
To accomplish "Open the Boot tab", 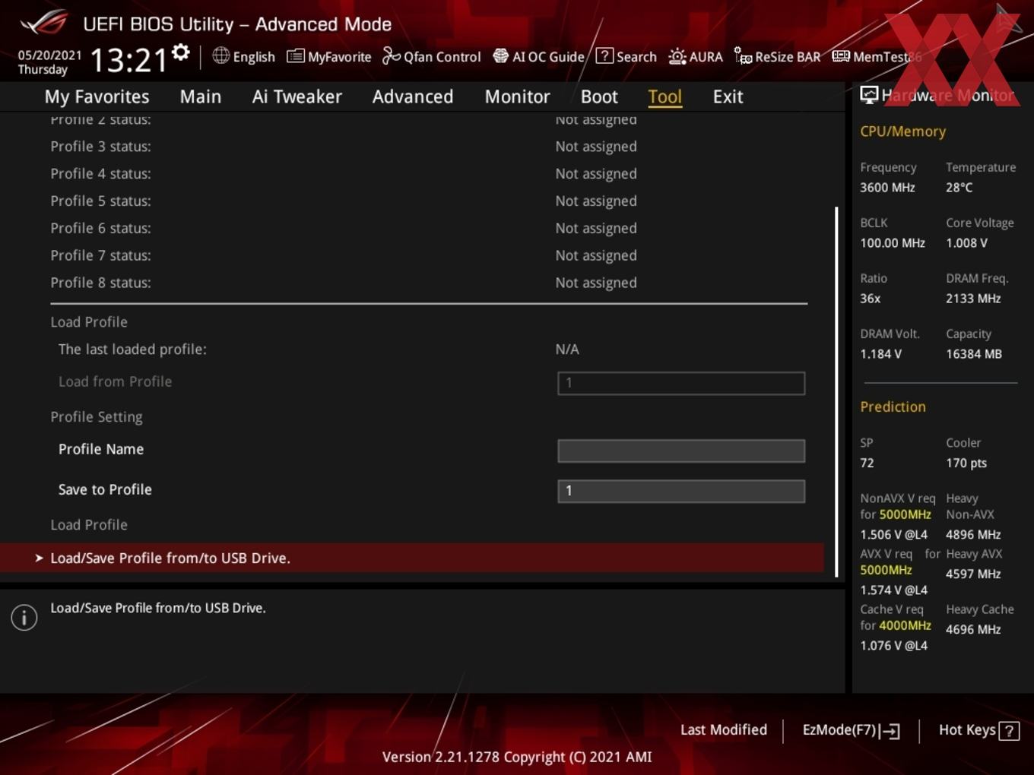I will (x=599, y=96).
